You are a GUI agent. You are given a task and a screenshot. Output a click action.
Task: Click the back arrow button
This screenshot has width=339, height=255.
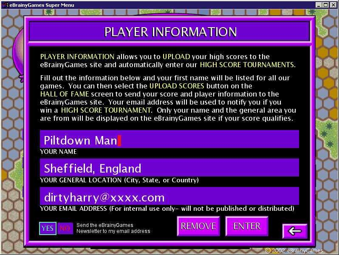(x=295, y=231)
